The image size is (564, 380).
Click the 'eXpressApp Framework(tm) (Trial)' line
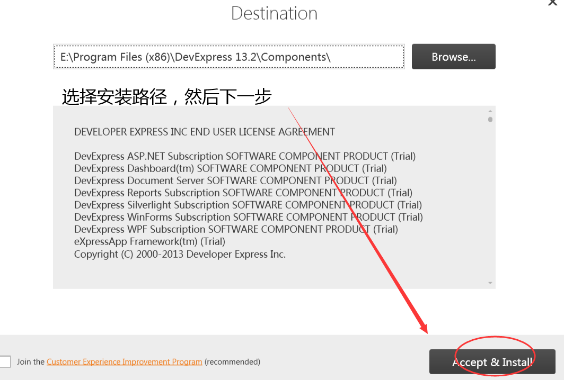(x=149, y=241)
